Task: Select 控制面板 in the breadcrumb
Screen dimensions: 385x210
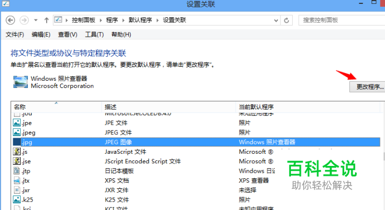Action: coord(83,20)
